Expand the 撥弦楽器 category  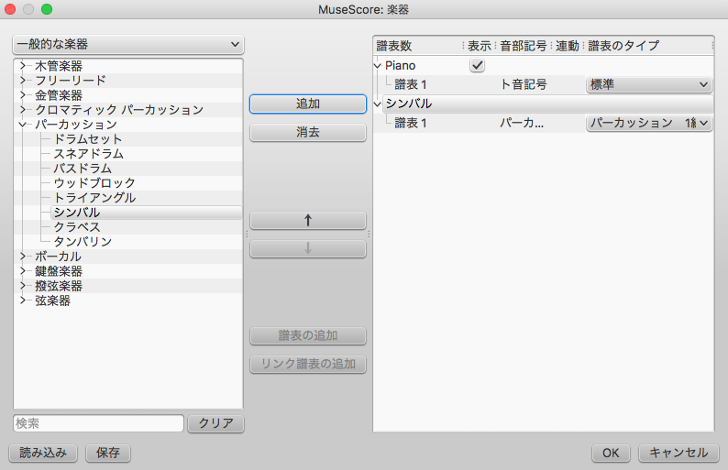tap(22, 286)
